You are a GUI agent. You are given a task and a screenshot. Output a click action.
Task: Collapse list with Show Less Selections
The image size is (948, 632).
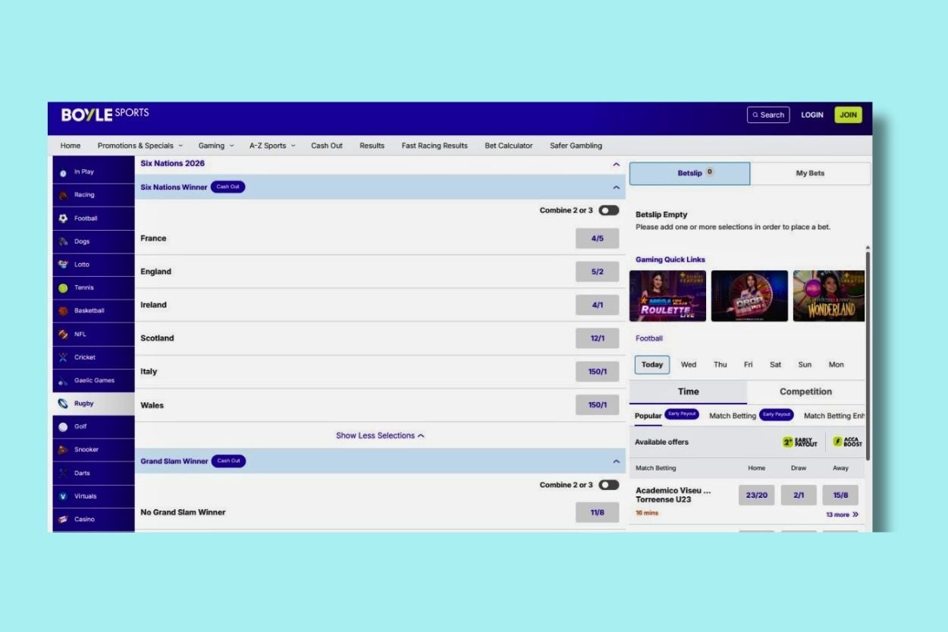coord(380,435)
